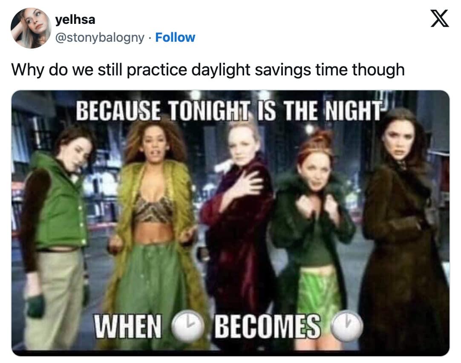Click the BECAUSE TONIGHT IS THE NIGHT caption

(x=229, y=111)
